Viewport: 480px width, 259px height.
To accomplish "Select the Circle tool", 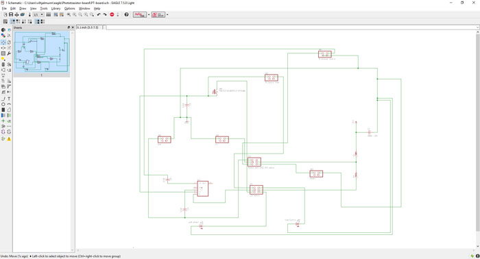I will (x=3, y=104).
